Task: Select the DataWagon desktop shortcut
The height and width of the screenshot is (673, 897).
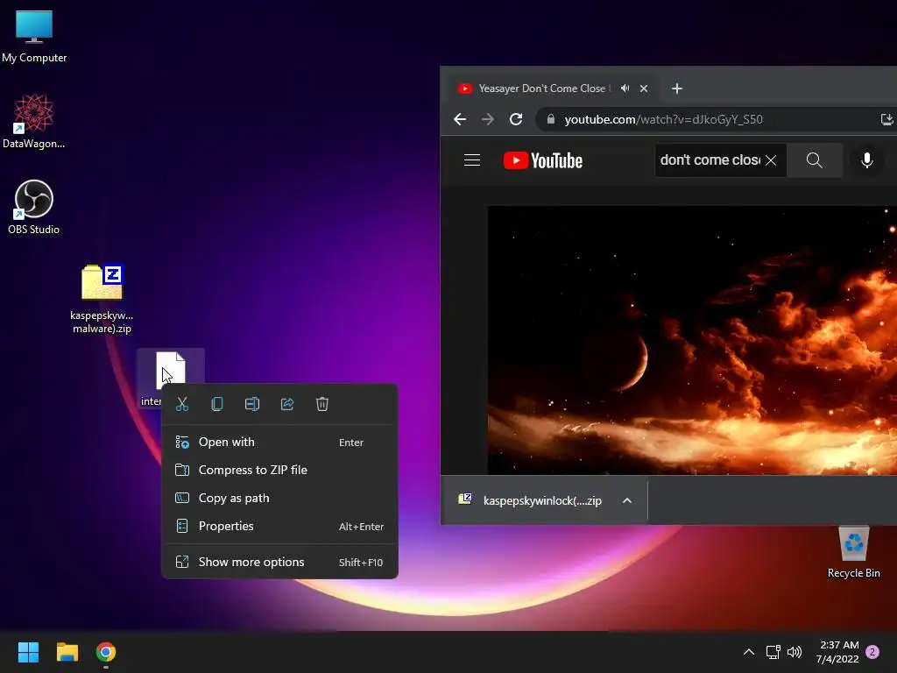Action: click(x=34, y=121)
